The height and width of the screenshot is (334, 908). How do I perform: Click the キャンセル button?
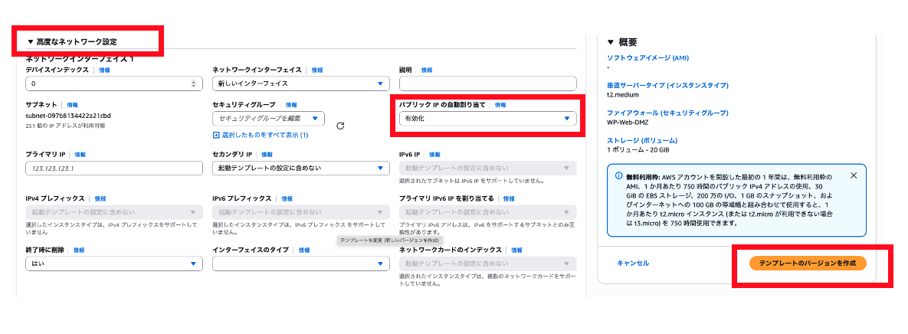click(633, 263)
